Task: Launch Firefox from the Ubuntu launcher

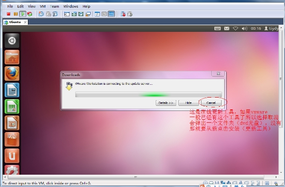Action: point(12,73)
